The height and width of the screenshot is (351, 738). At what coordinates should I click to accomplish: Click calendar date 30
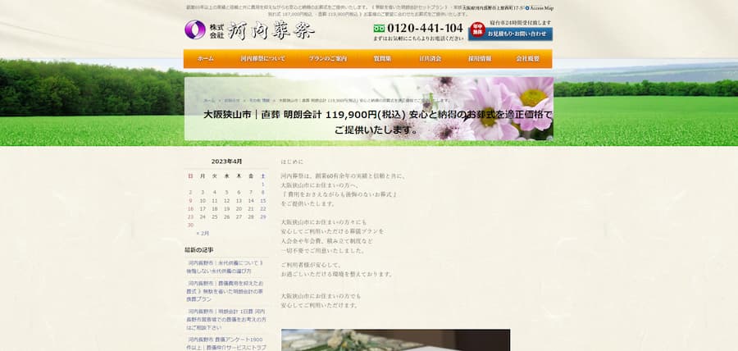pyautogui.click(x=190, y=225)
